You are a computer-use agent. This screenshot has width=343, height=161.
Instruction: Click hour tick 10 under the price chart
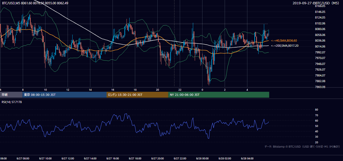pos(45,90)
